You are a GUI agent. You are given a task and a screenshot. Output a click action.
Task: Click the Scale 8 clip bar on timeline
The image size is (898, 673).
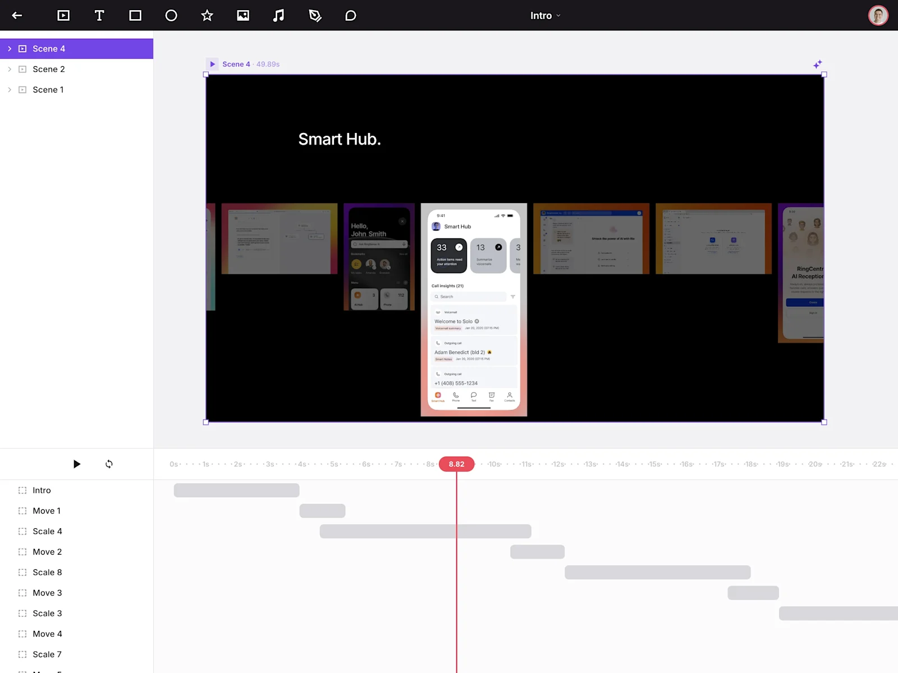(x=657, y=572)
